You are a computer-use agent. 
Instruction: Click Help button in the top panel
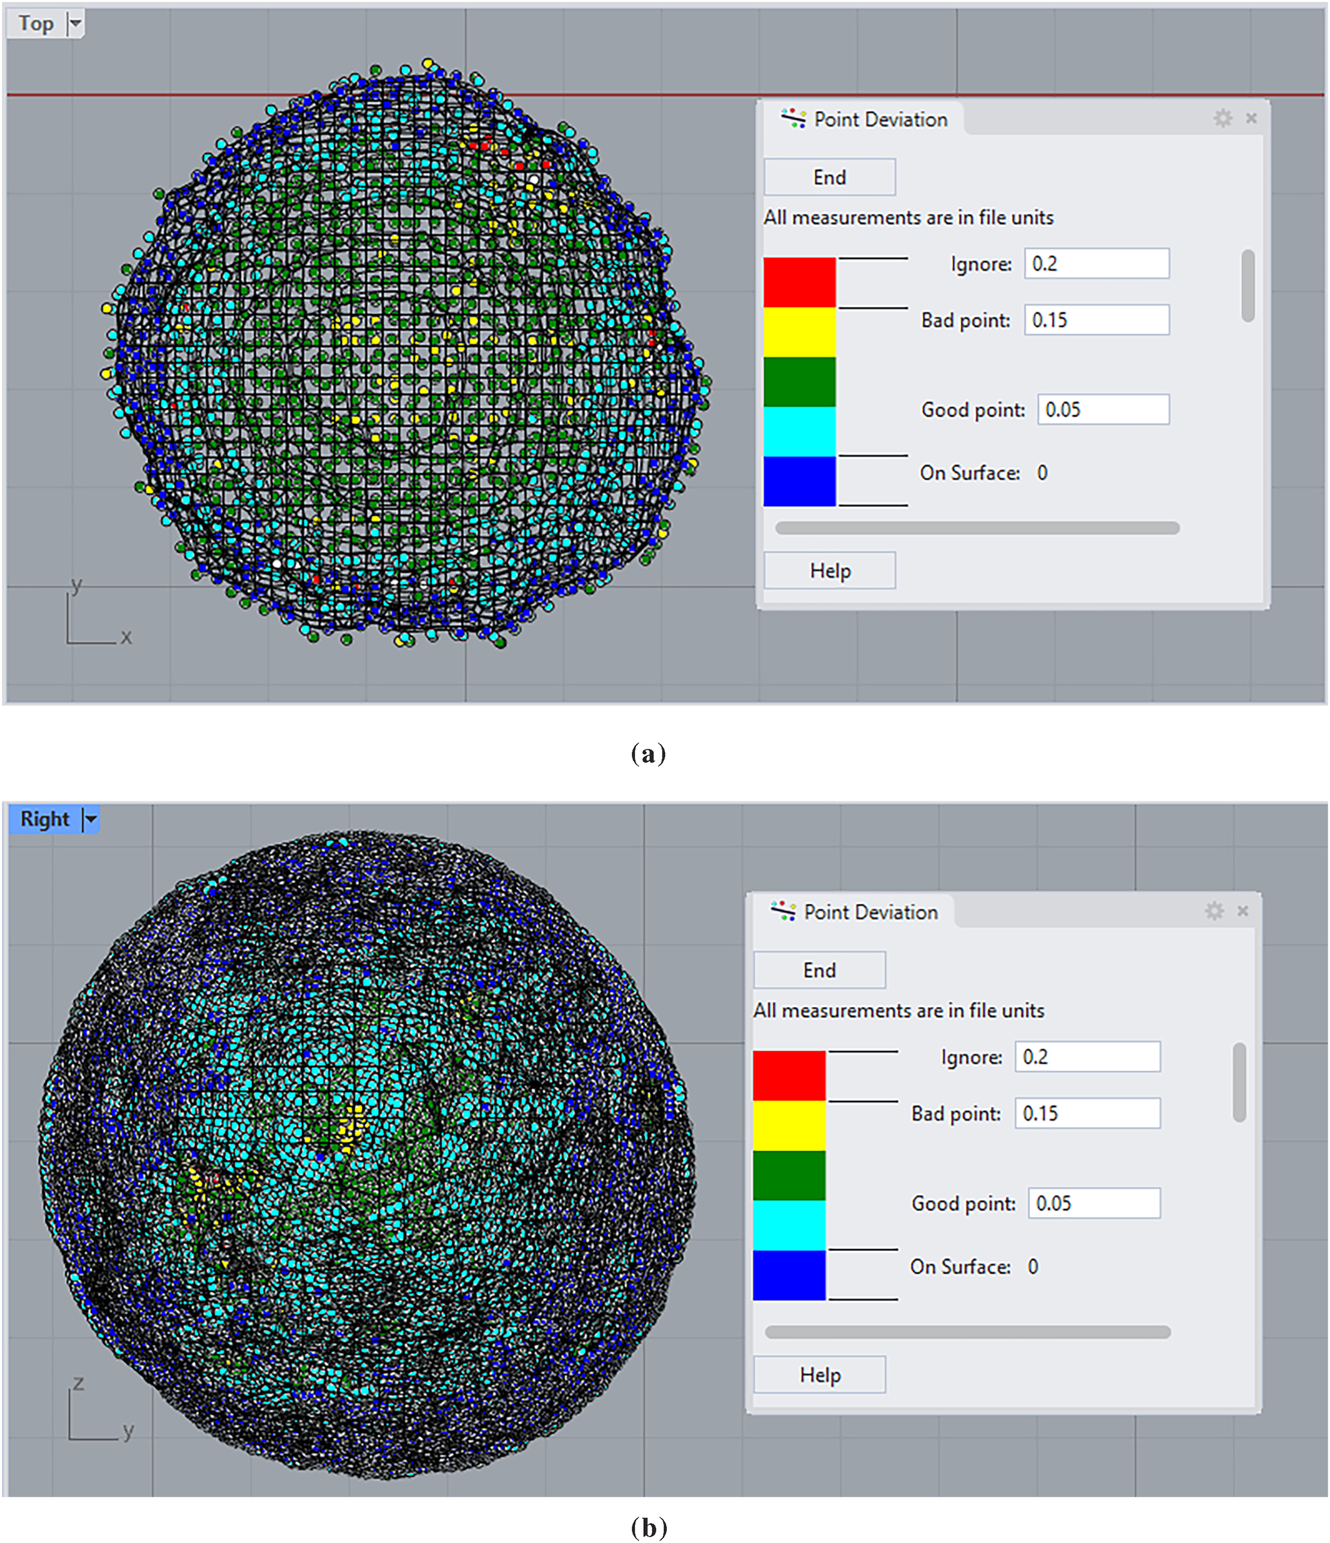click(830, 571)
